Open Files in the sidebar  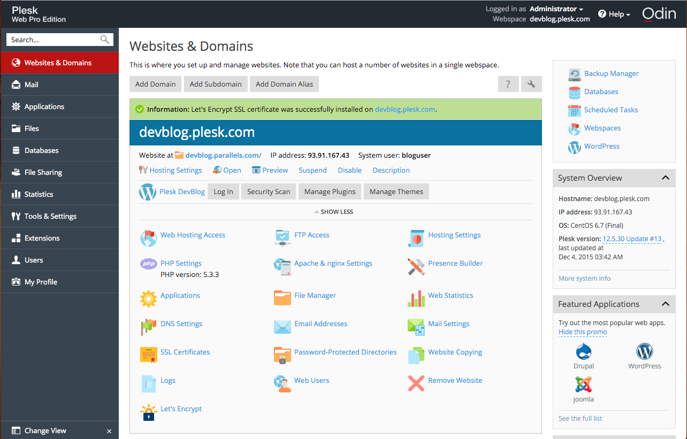[59, 128]
